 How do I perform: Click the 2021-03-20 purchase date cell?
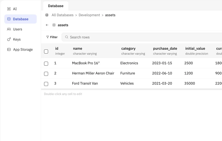coord(162,83)
